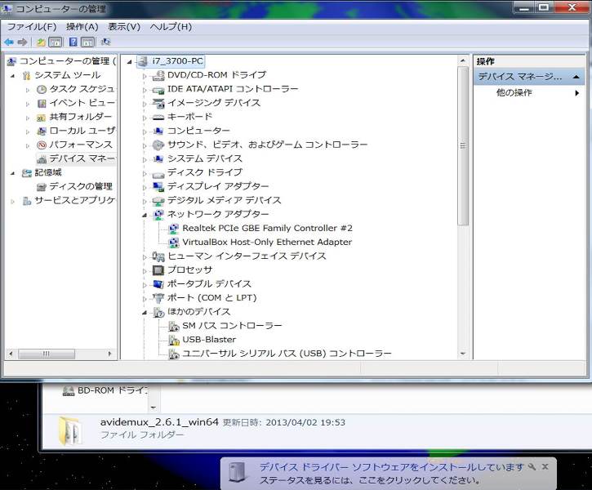Select 共有フォルダー in left tree
This screenshot has height=490, width=592.
tap(80, 117)
